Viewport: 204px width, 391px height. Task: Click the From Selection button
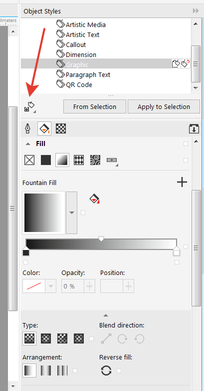point(95,106)
